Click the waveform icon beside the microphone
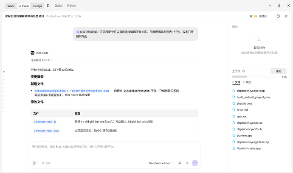This screenshot has width=293, height=173. click(x=187, y=163)
